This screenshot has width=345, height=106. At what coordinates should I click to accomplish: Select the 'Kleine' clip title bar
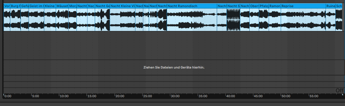pos(50,6)
